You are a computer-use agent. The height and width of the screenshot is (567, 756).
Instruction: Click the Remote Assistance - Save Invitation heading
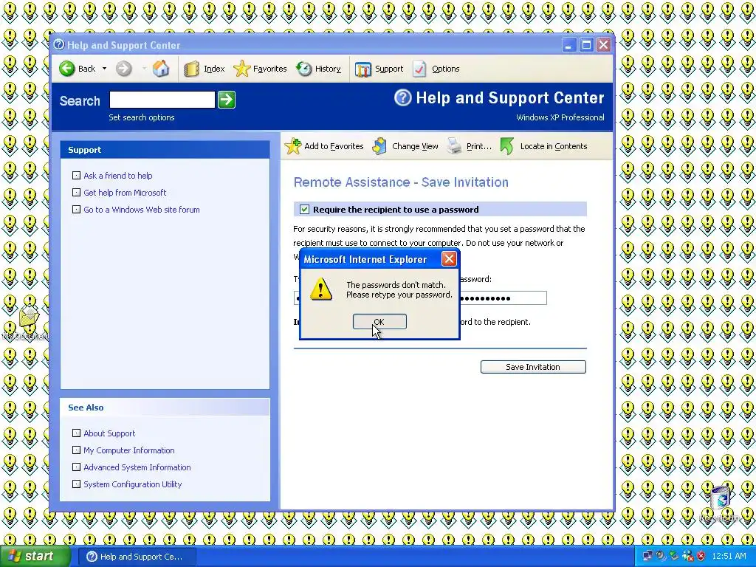[x=401, y=182]
